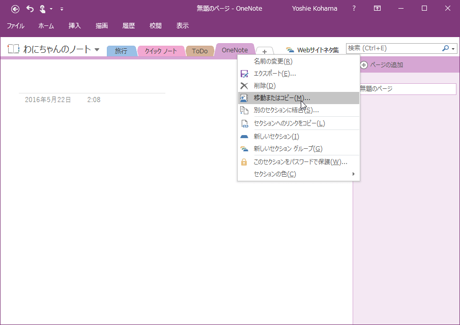Open the ファイル menu
The width and height of the screenshot is (460, 325).
16,26
